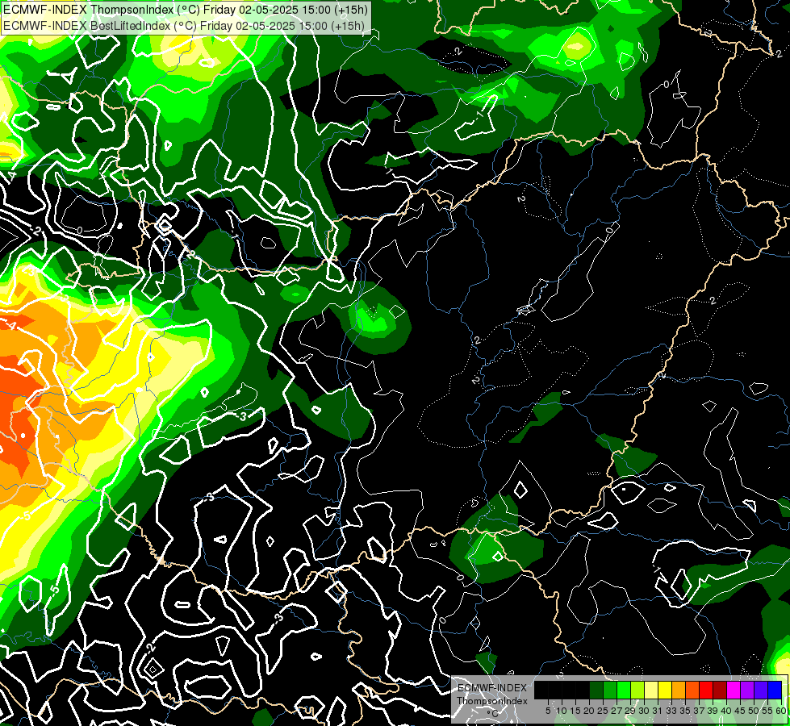Select the medium green 25–27 legend swatch
This screenshot has width=790, height=726.
click(x=610, y=690)
